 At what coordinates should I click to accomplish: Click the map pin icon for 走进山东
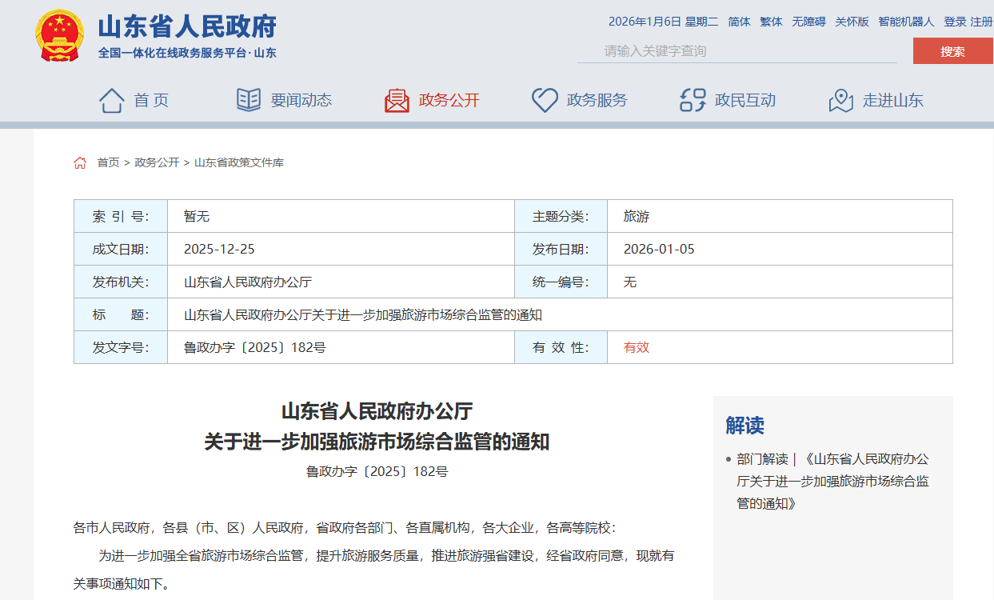click(x=840, y=101)
